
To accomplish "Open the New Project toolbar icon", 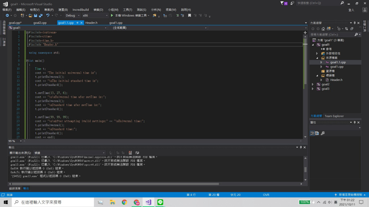I will coord(22,15).
